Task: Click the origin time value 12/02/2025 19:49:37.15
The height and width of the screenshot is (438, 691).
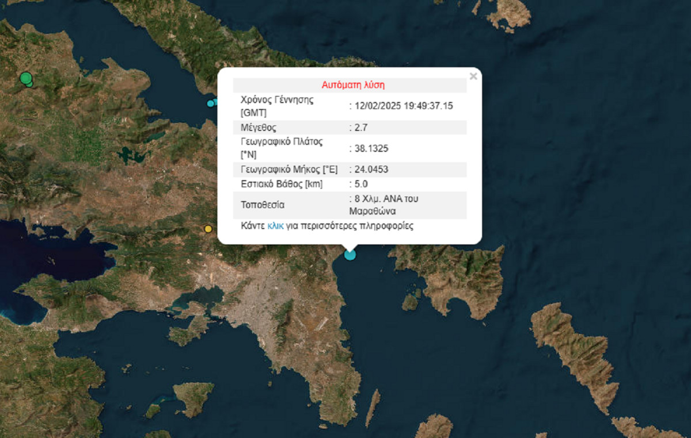Action: (403, 106)
